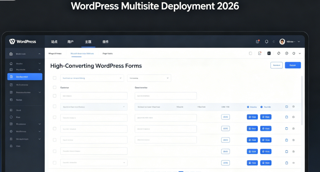Open the first wide filter dropdown under the heading

pos(92,78)
